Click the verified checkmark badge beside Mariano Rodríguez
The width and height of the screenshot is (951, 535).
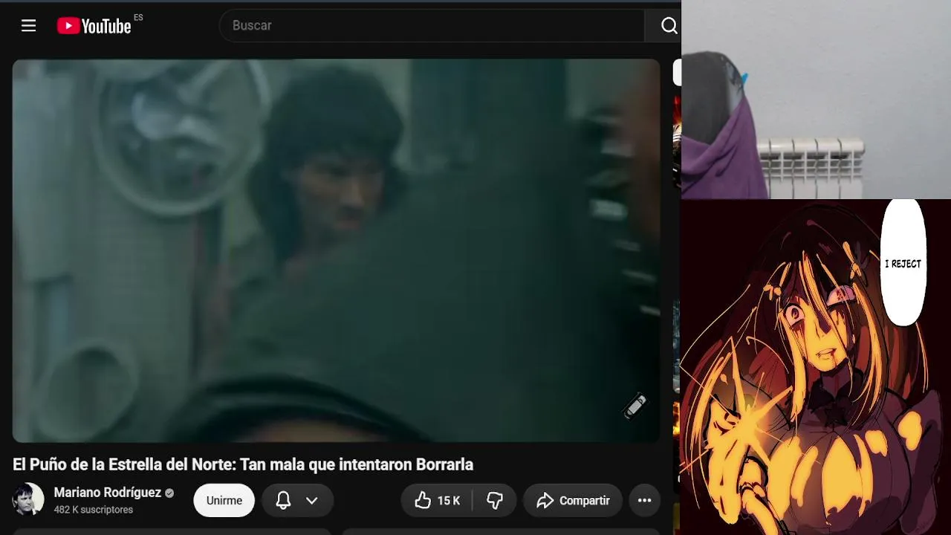click(169, 493)
